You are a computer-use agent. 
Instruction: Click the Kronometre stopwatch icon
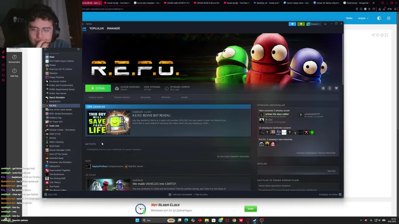click(14, 57)
